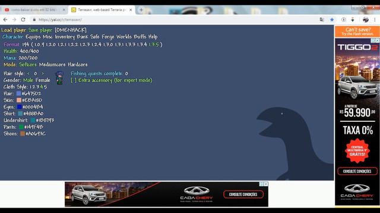Open the Eyes color swatch
Viewport: 380px width, 213px height.
pyautogui.click(x=20, y=106)
